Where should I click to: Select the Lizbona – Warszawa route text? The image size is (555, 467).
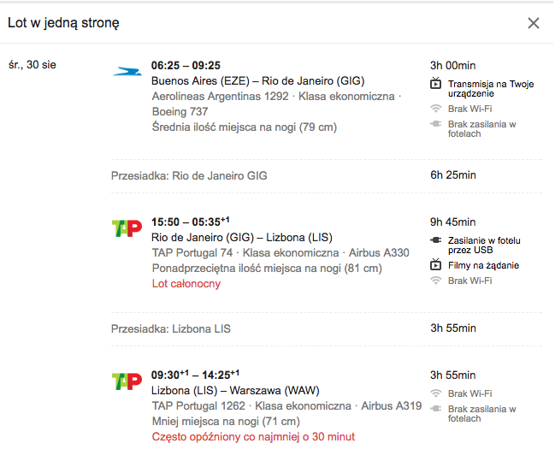click(235, 391)
